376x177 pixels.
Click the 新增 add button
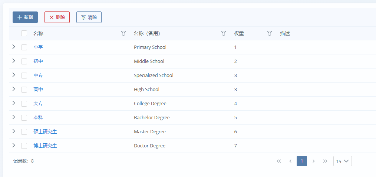(25, 17)
